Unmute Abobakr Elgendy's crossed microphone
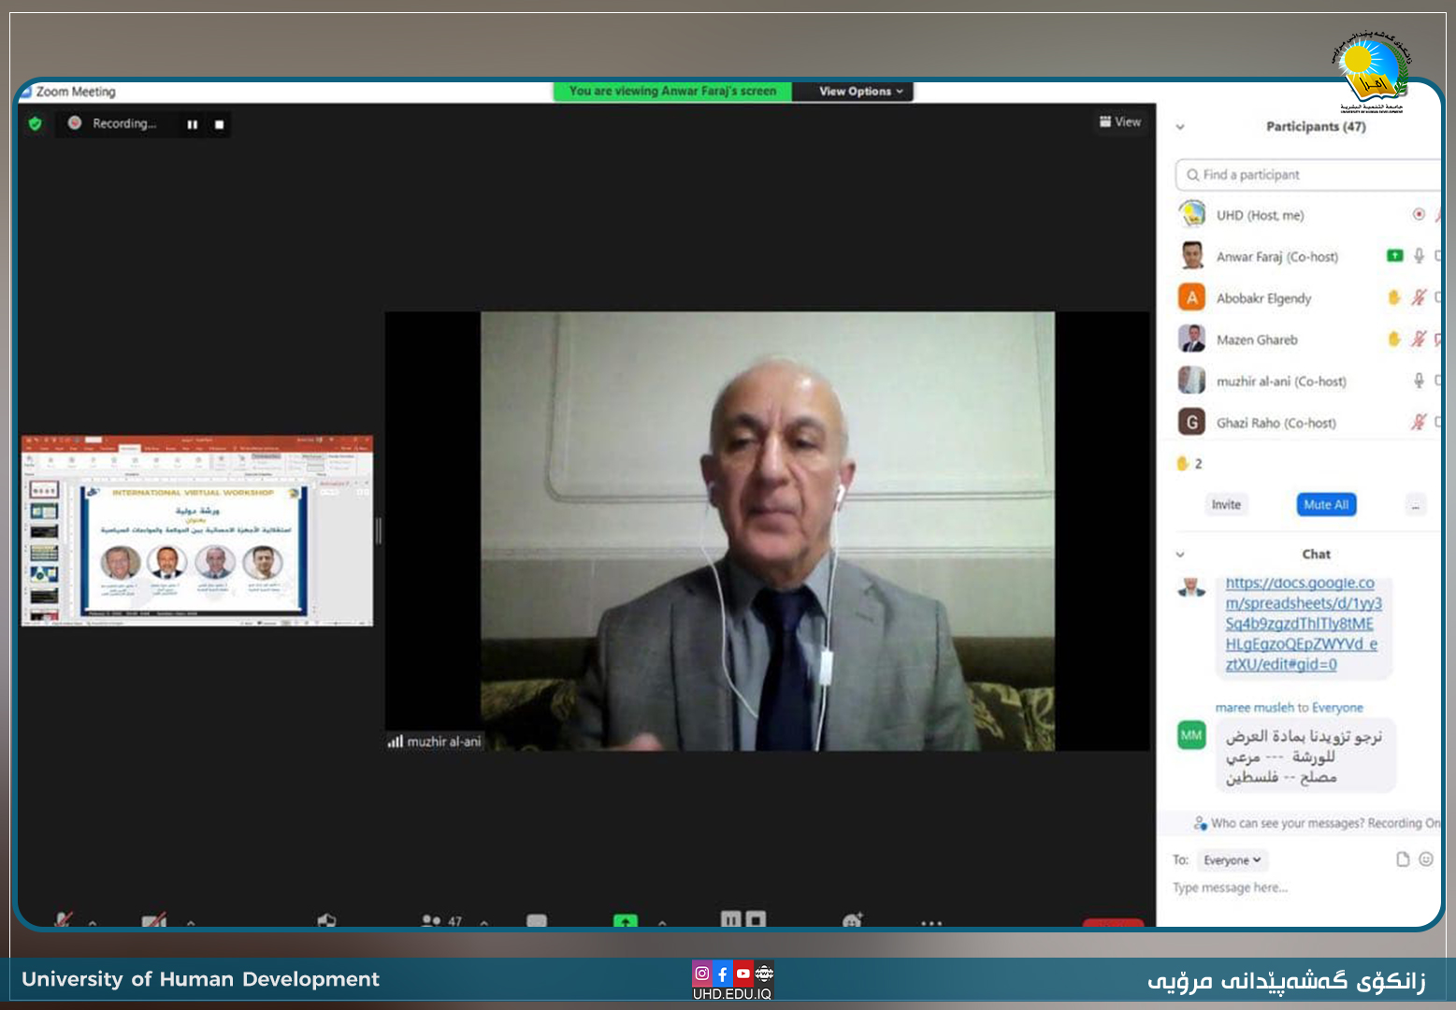This screenshot has width=1456, height=1010. 1419,297
